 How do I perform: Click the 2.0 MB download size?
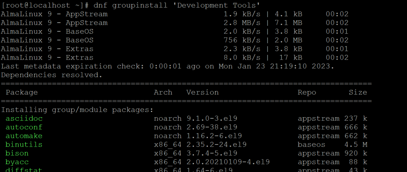point(288,40)
